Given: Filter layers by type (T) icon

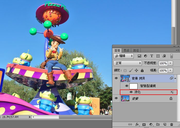Looking at the screenshot, I should (x=152, y=56).
